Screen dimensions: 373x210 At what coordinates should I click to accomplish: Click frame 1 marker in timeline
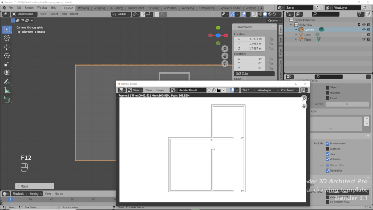[x=10, y=199]
